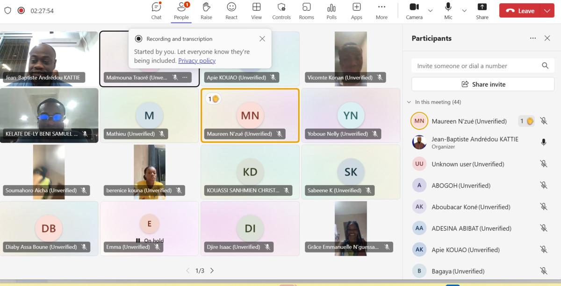Click the shield security icon
The image size is (561, 286).
[7, 11]
